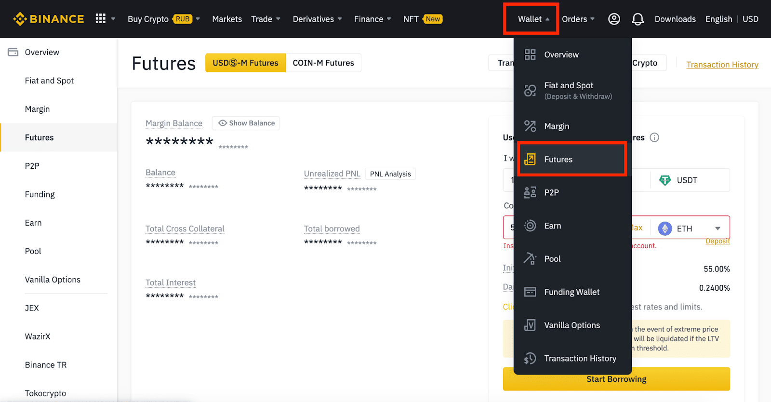Click the Unrealized PNL label

click(x=332, y=174)
